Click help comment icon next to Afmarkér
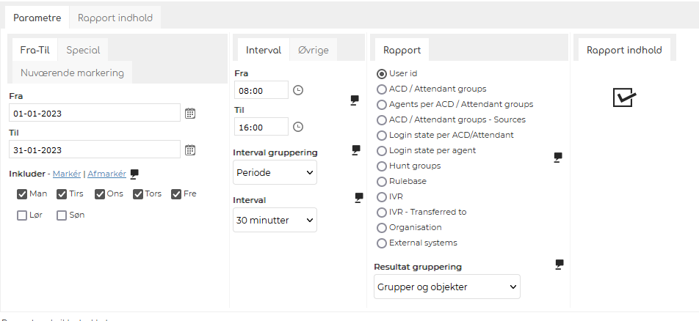Screen dimensions: 699x321 (x=134, y=174)
